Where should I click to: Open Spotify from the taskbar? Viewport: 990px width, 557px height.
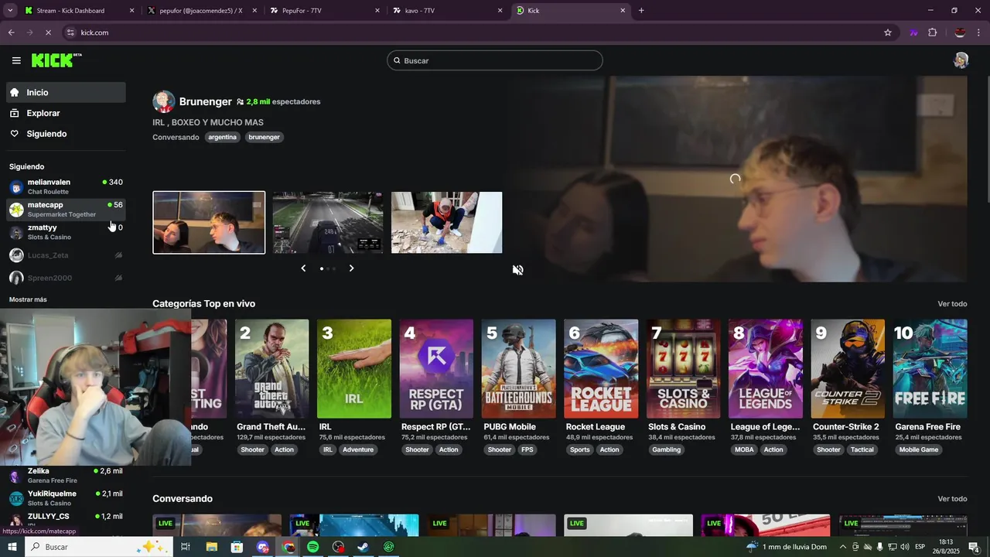pyautogui.click(x=313, y=547)
